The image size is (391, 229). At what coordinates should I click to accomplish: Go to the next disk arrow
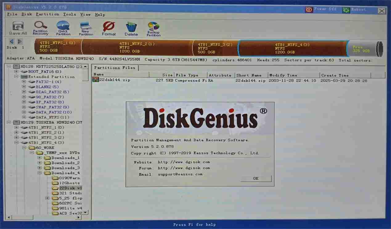(x=19, y=42)
